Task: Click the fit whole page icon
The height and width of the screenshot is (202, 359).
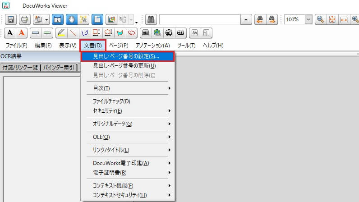Action: pos(332,19)
